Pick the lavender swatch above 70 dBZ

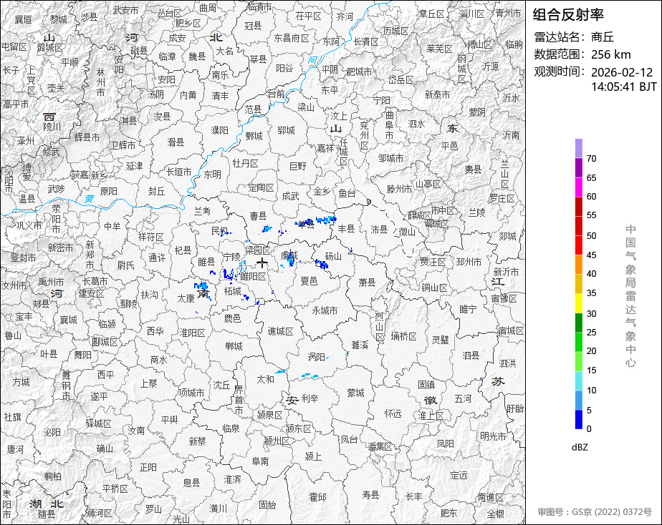pos(578,148)
